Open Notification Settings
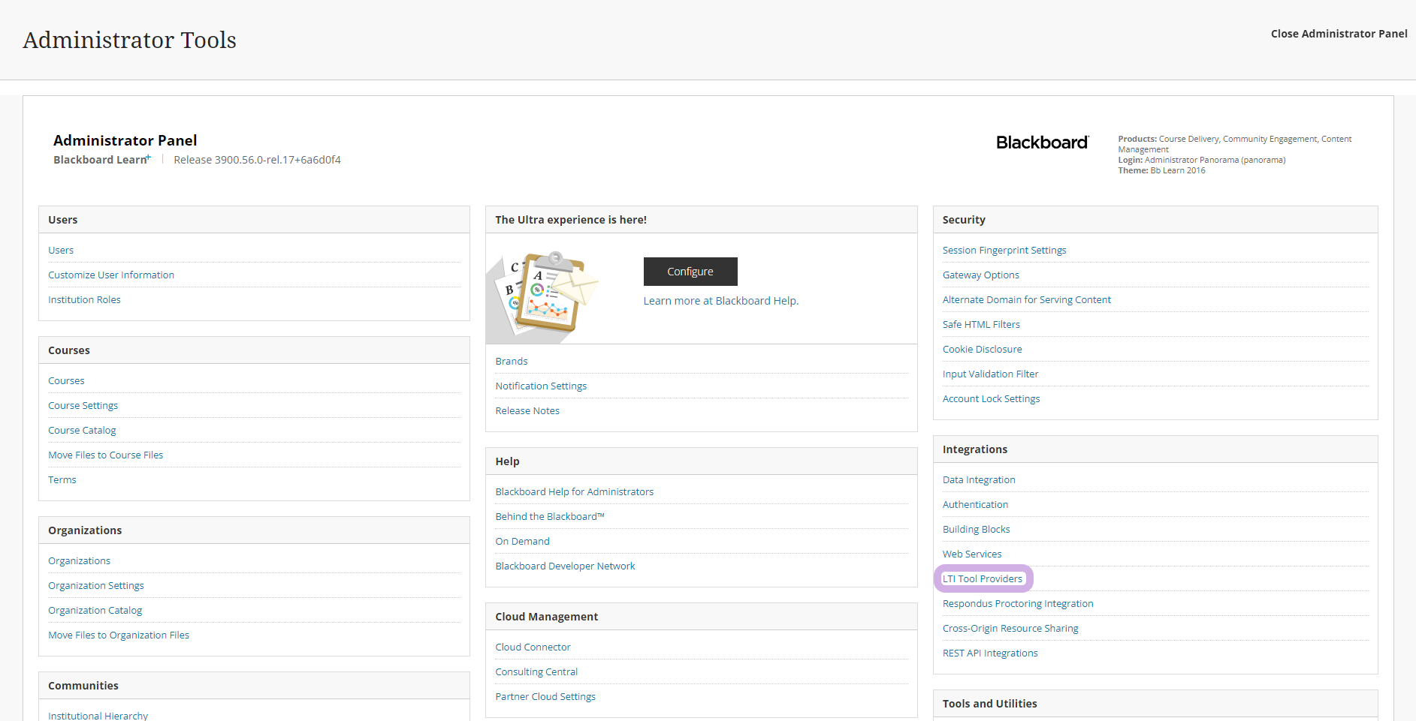 (x=541, y=386)
